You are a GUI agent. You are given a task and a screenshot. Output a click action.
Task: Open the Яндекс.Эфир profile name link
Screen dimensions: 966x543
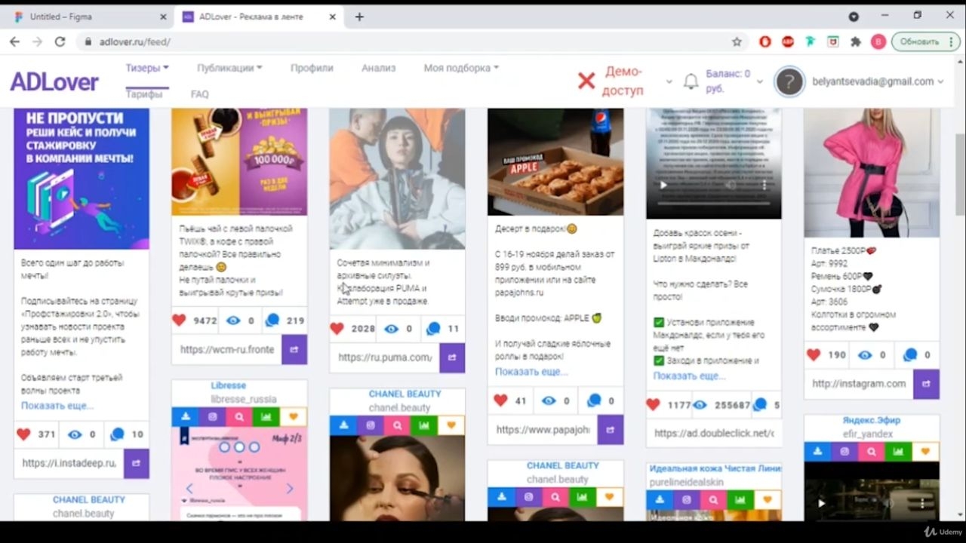point(872,420)
